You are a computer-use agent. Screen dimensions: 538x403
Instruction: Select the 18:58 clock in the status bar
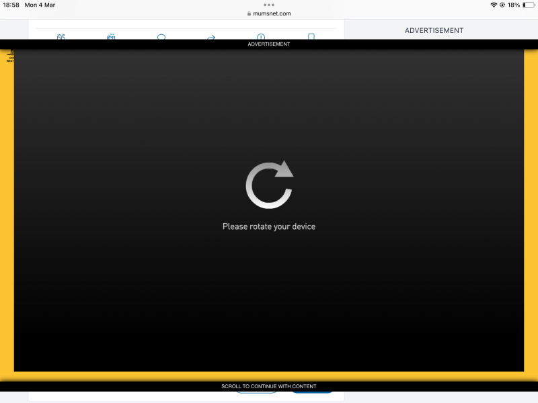(11, 5)
